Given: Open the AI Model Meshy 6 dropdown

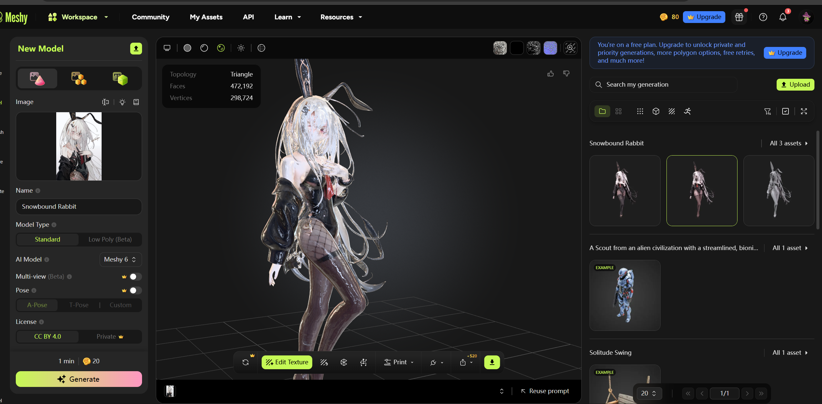Looking at the screenshot, I should click(x=120, y=260).
